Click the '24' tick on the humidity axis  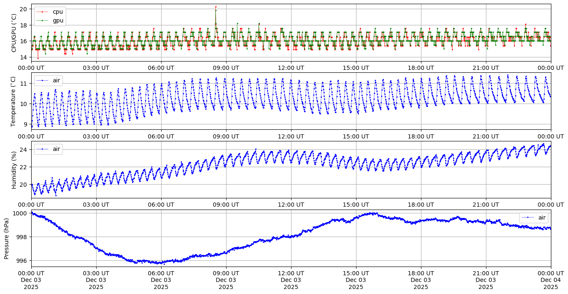[24, 149]
